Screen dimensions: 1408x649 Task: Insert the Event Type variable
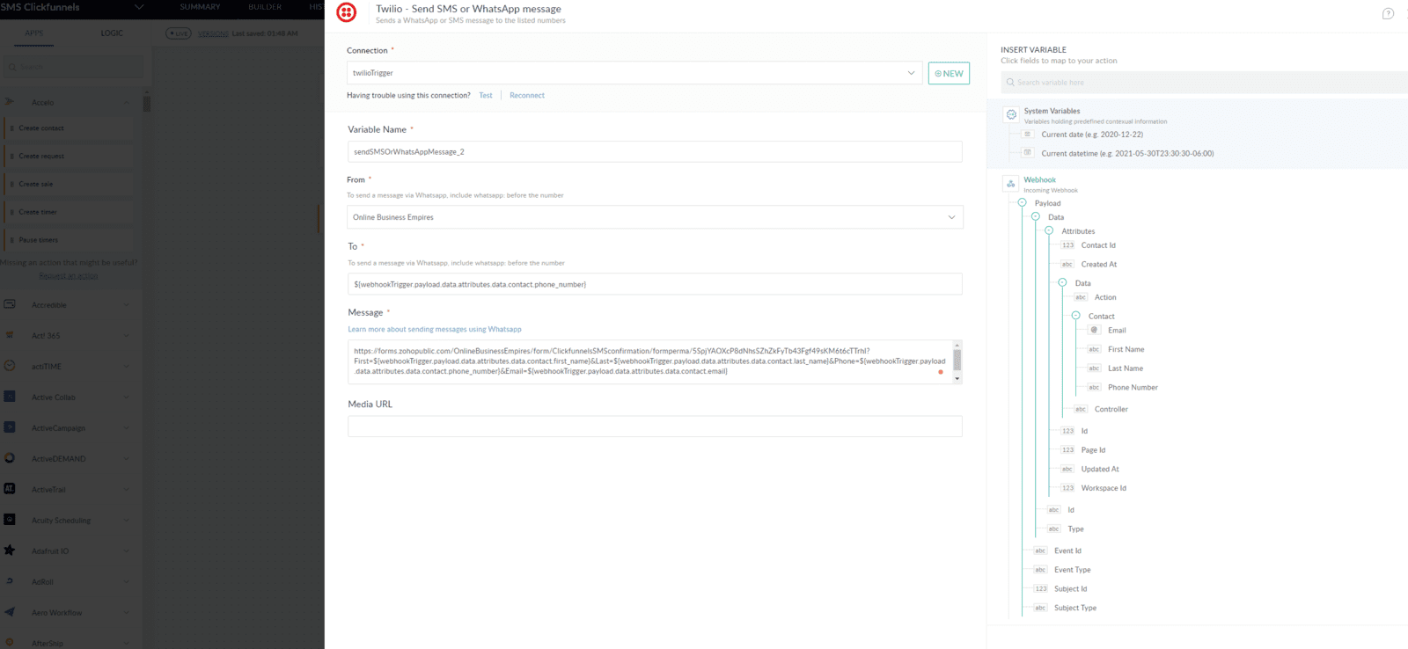click(x=1072, y=570)
